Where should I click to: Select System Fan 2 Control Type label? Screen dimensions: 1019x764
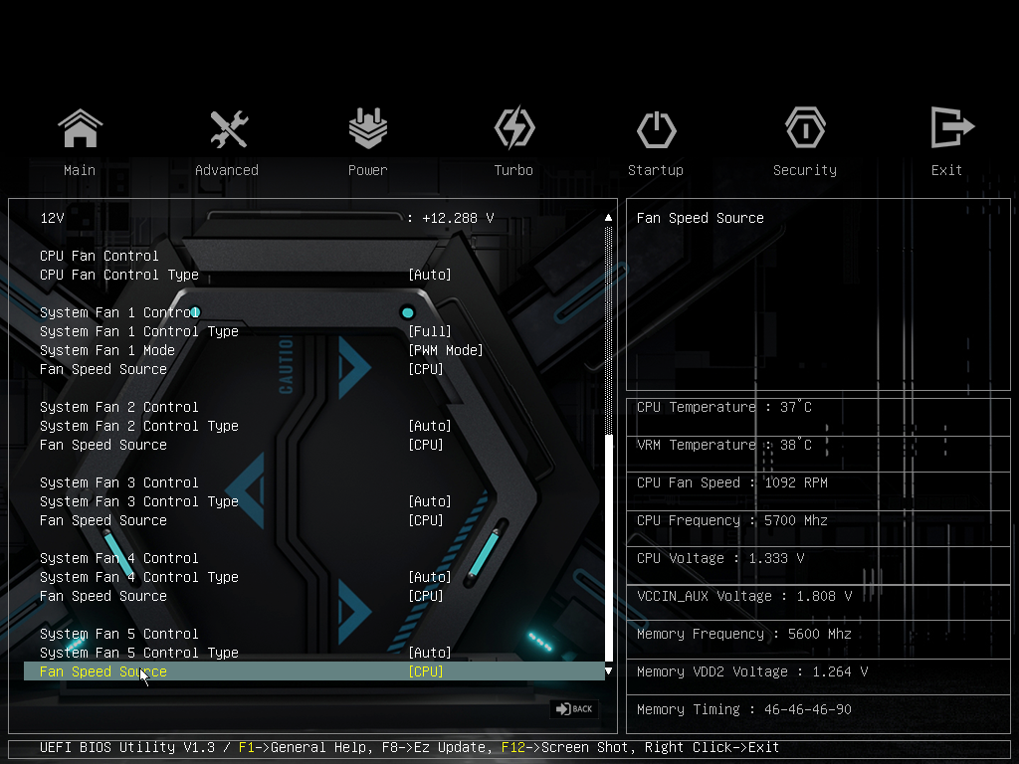pyautogui.click(x=139, y=426)
